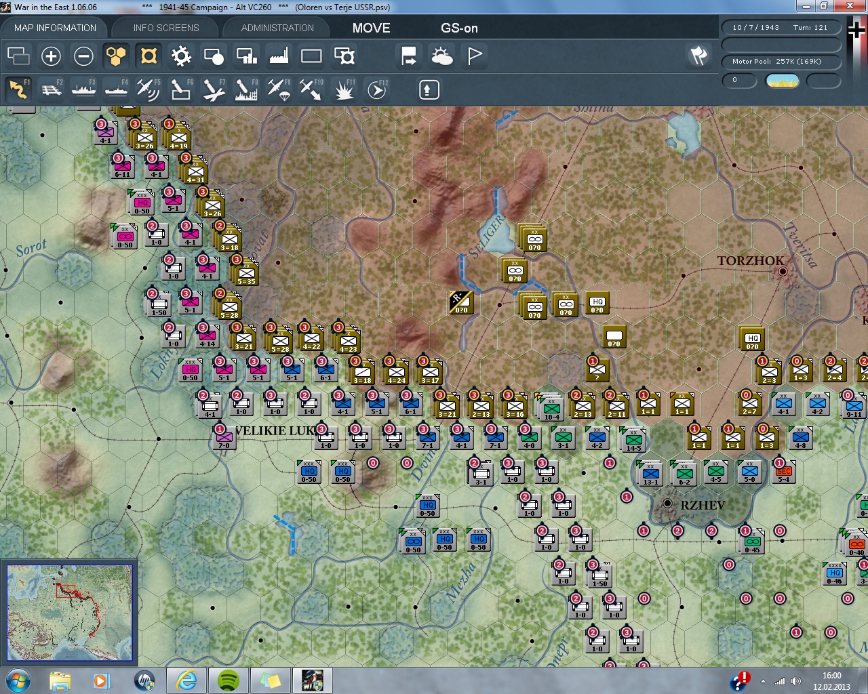Select the F4 amphibious transport mode
The width and height of the screenshot is (868, 694).
point(116,89)
